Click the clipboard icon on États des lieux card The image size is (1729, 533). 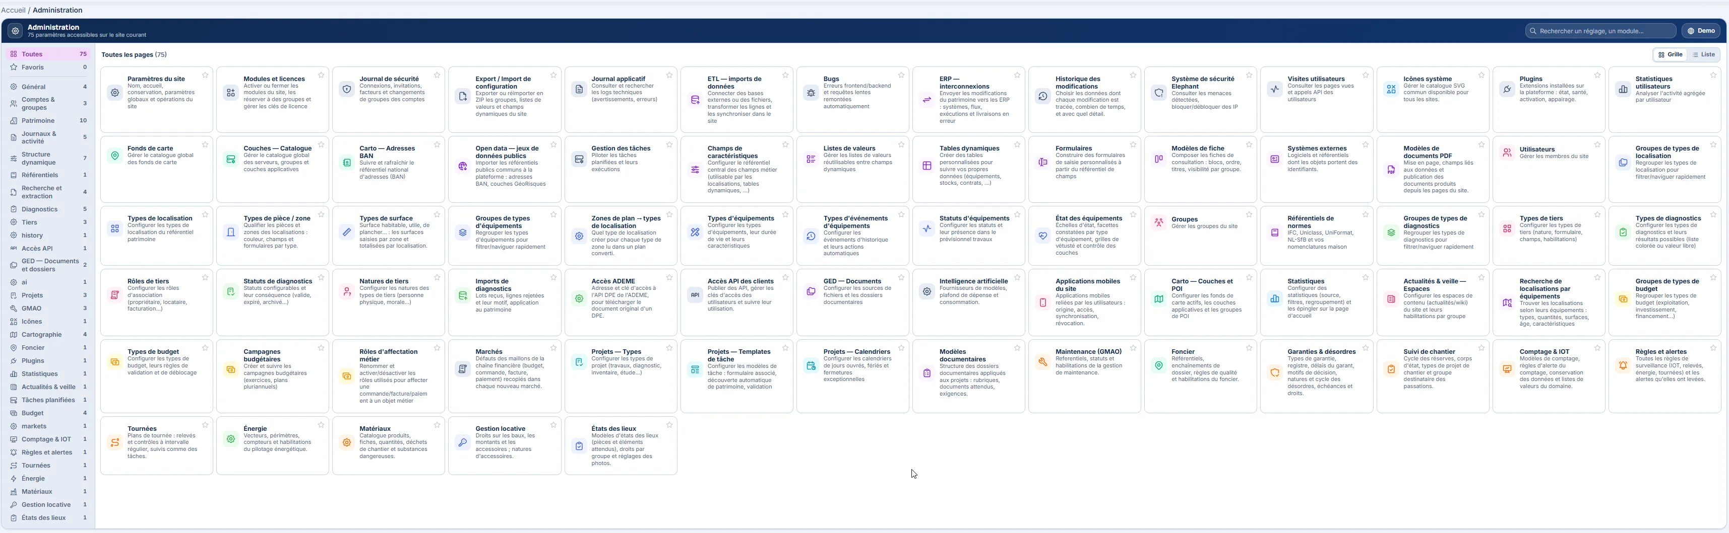pyautogui.click(x=579, y=446)
